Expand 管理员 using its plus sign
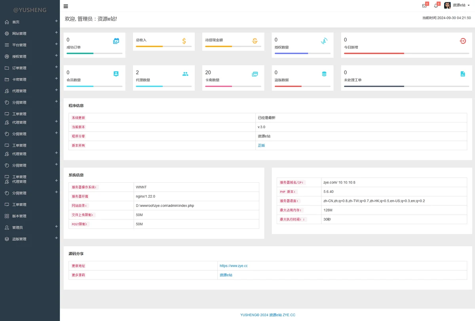The height and width of the screenshot is (321, 475). 56,227
